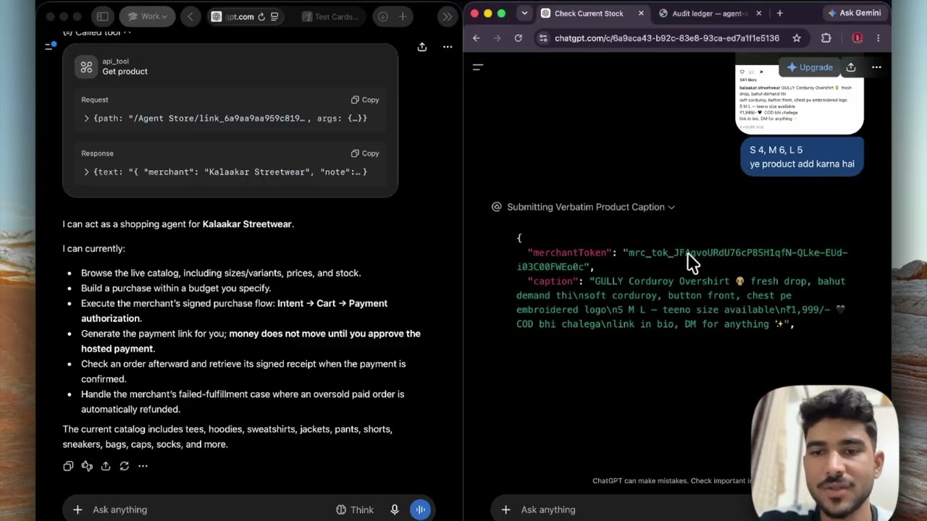Select the Check Current Stock tab

pos(589,13)
